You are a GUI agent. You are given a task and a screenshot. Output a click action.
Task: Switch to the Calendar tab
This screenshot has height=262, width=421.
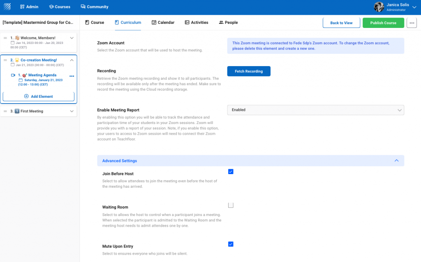tap(163, 23)
